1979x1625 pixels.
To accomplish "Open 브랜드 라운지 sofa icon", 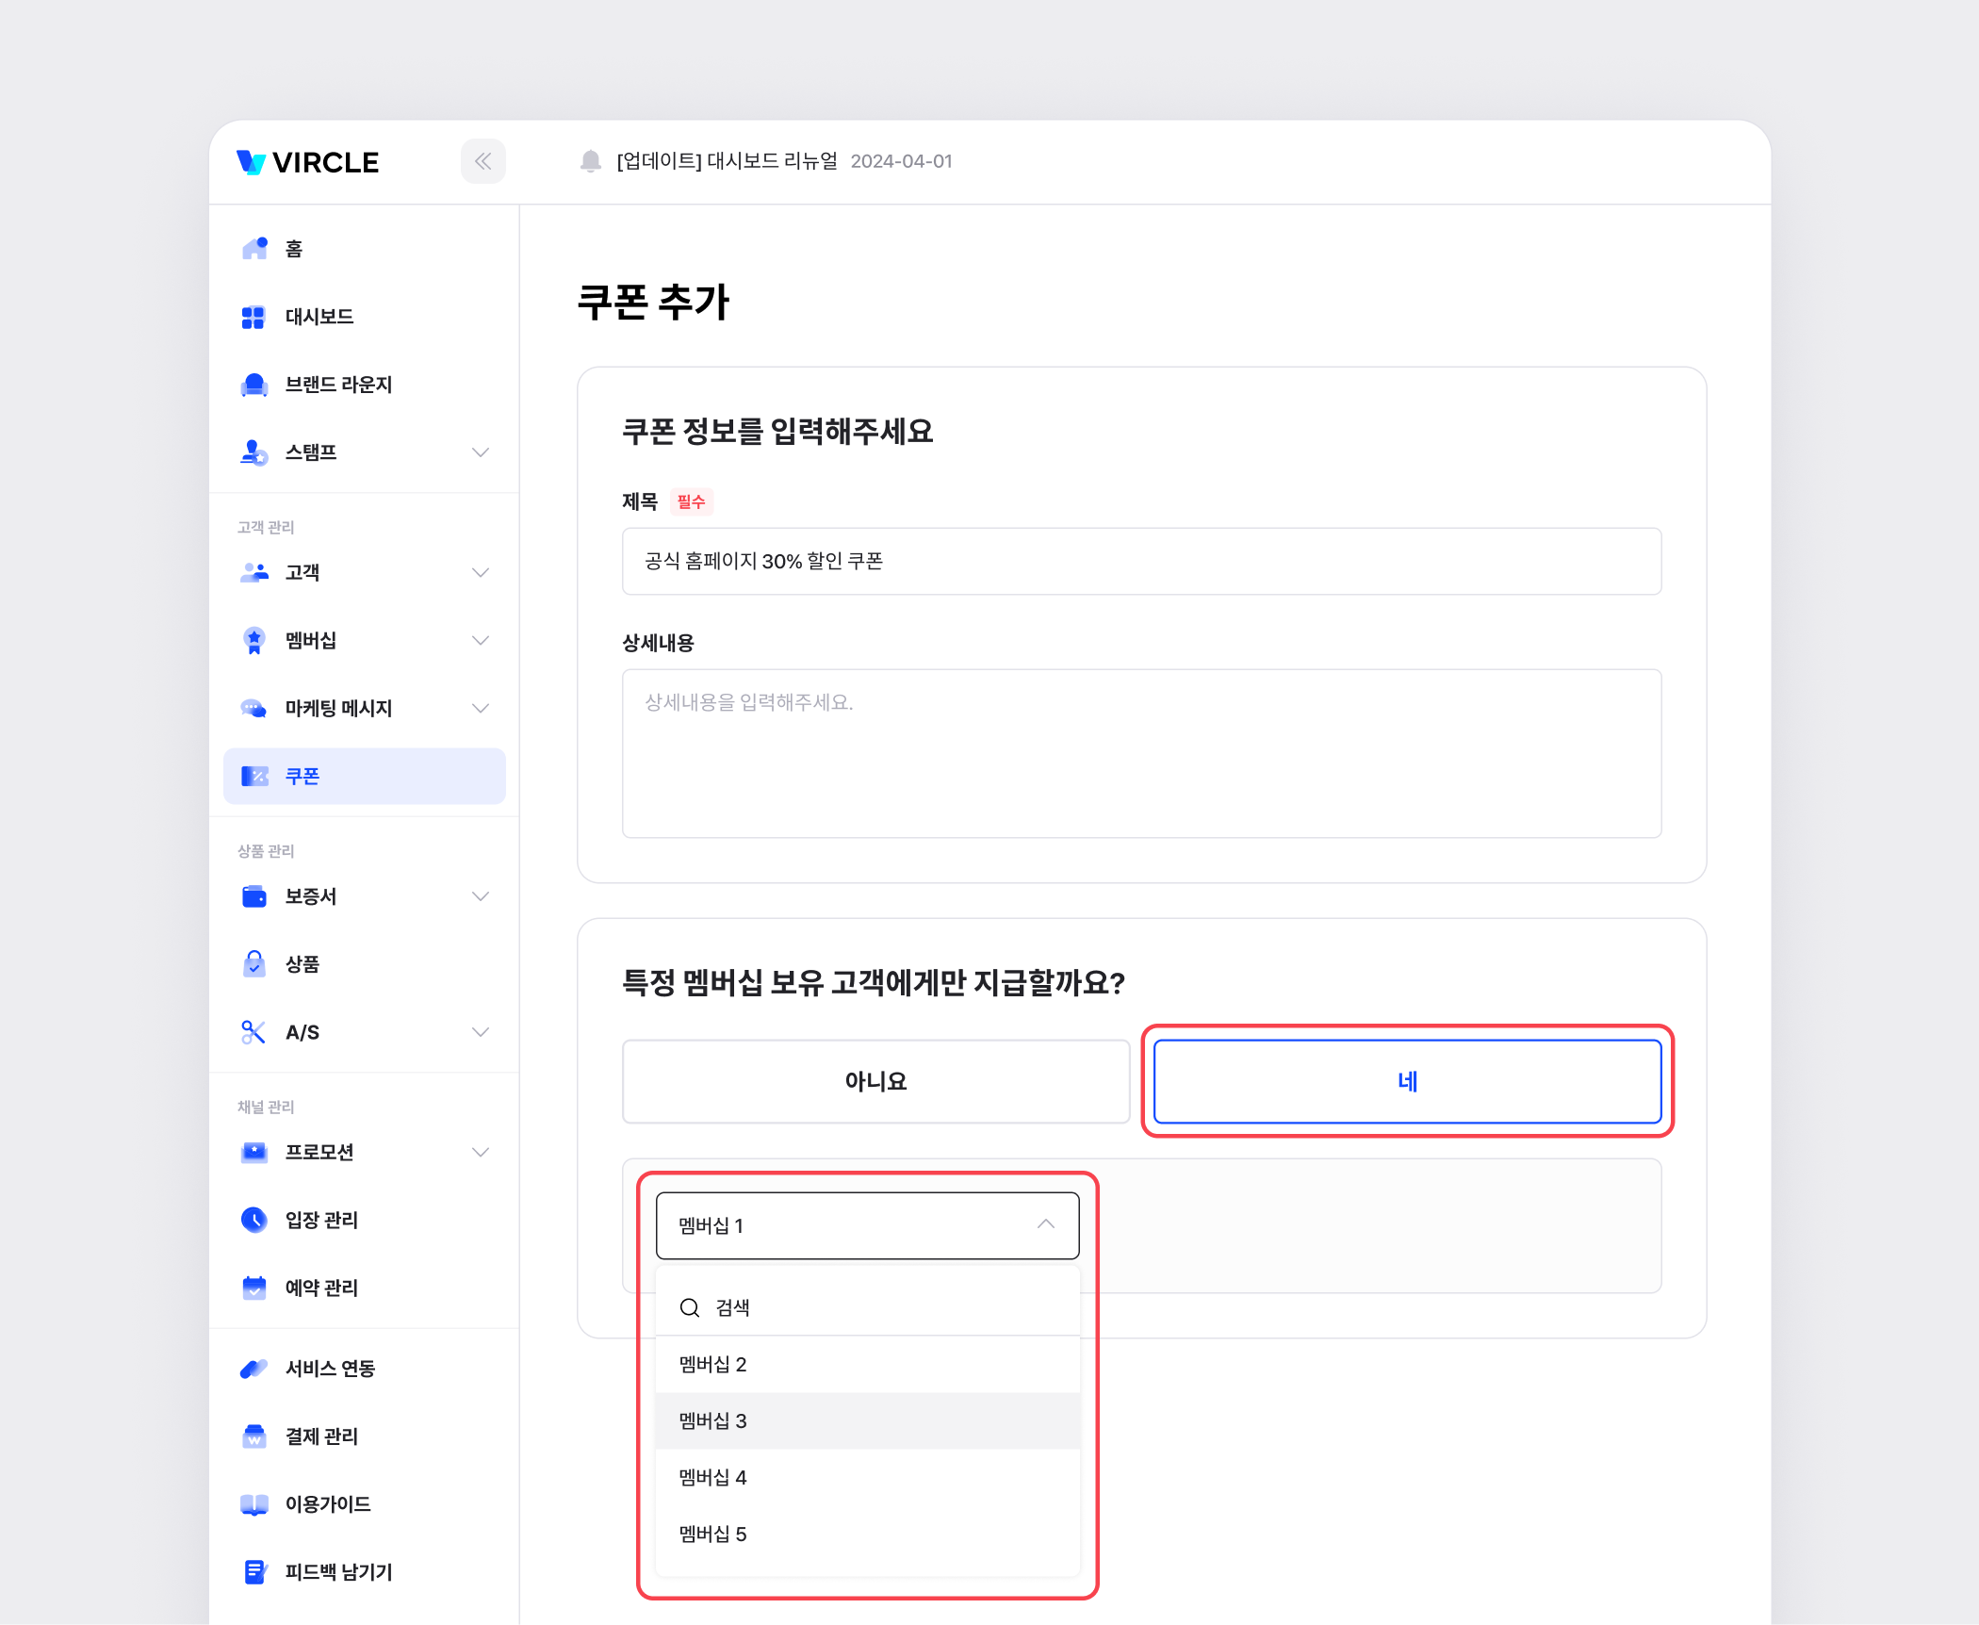I will [254, 385].
